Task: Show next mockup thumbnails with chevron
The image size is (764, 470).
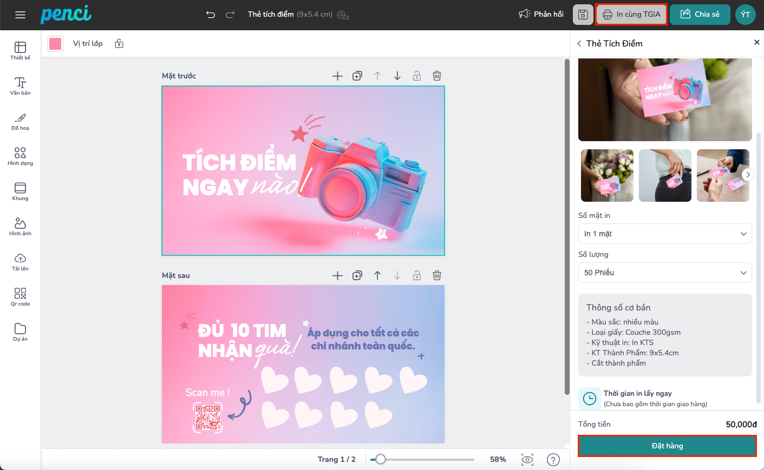Action: (748, 175)
